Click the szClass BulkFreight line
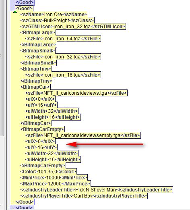The width and height of the screenshot is (190, 210). (57, 21)
